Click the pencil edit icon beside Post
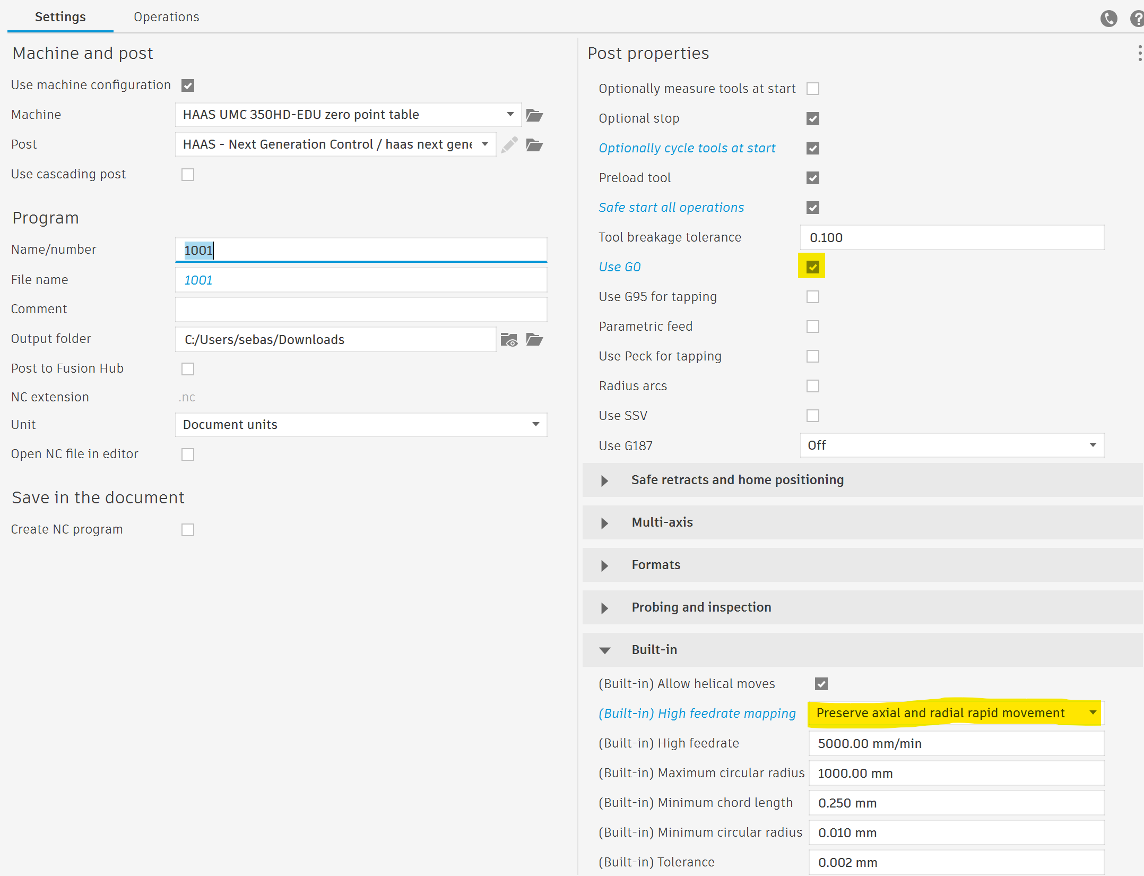This screenshot has height=876, width=1144. [509, 144]
